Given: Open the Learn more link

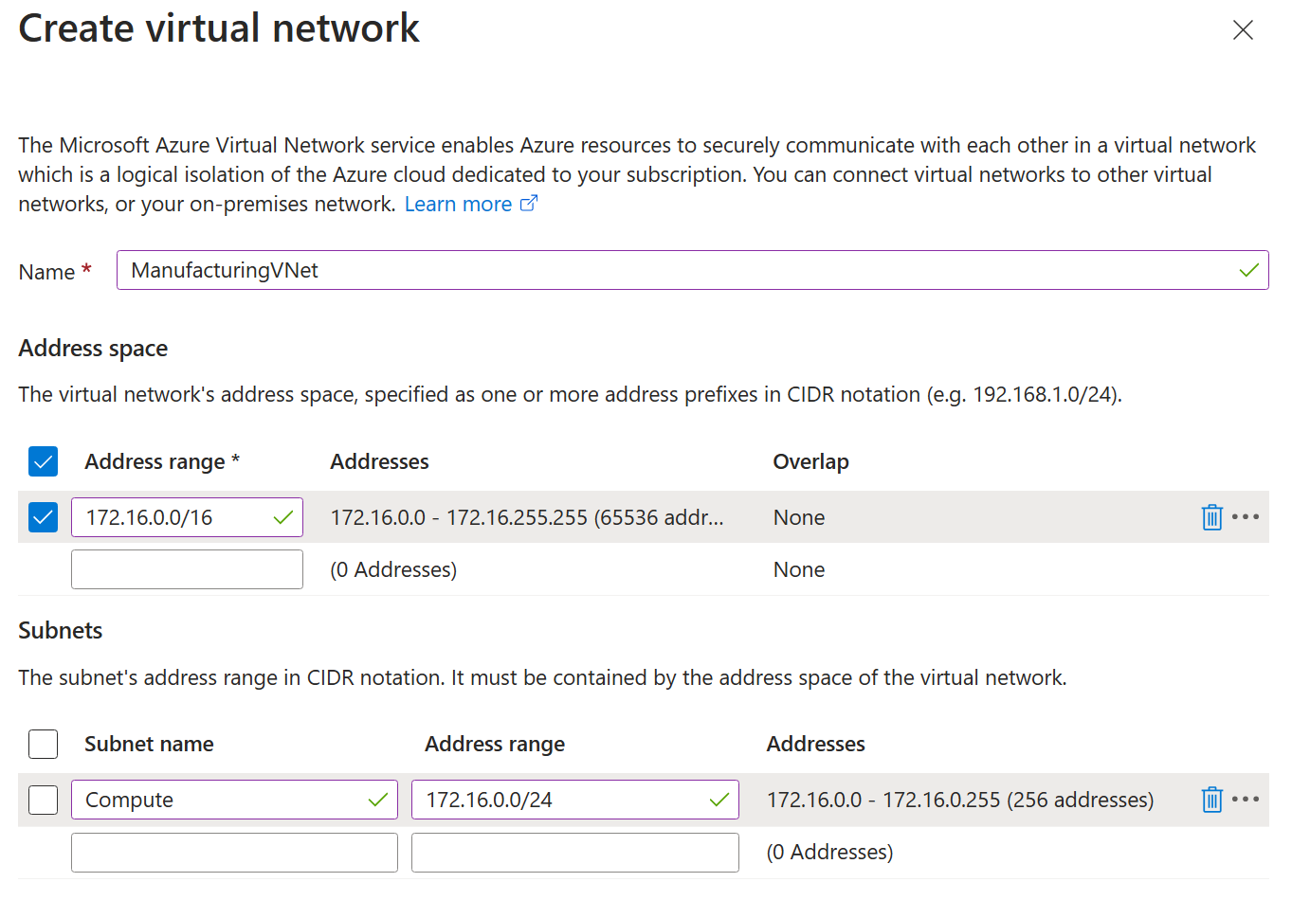Looking at the screenshot, I should (x=458, y=203).
